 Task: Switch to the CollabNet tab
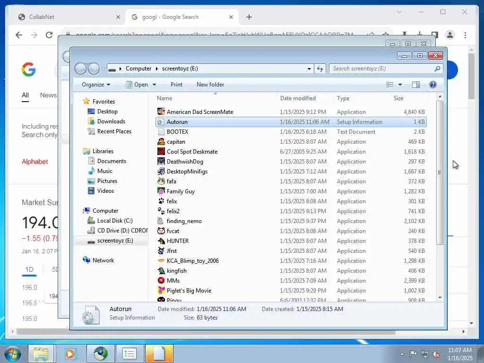(x=69, y=17)
